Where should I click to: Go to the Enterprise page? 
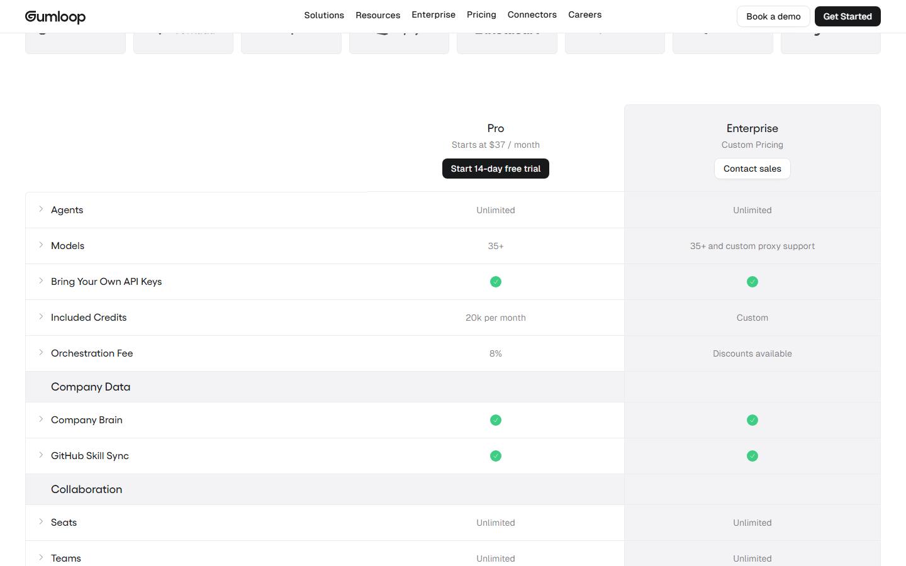tap(433, 14)
